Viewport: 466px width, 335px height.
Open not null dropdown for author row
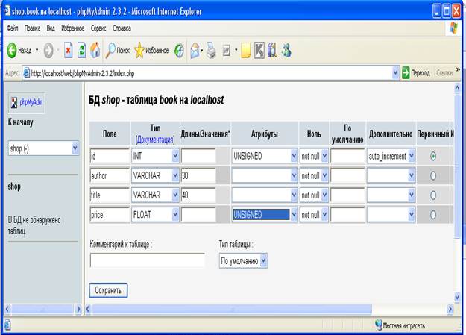tap(314, 176)
